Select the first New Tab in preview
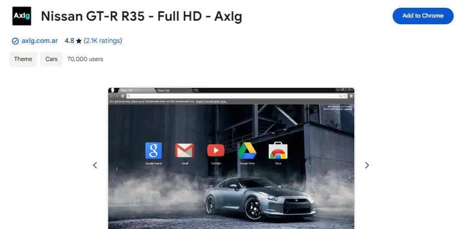The width and height of the screenshot is (462, 229). [137, 90]
